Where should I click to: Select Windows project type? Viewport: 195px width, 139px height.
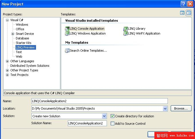tap(22, 25)
